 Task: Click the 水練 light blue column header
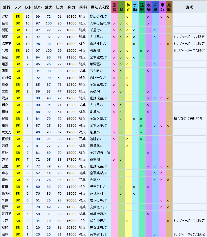click(135, 7)
